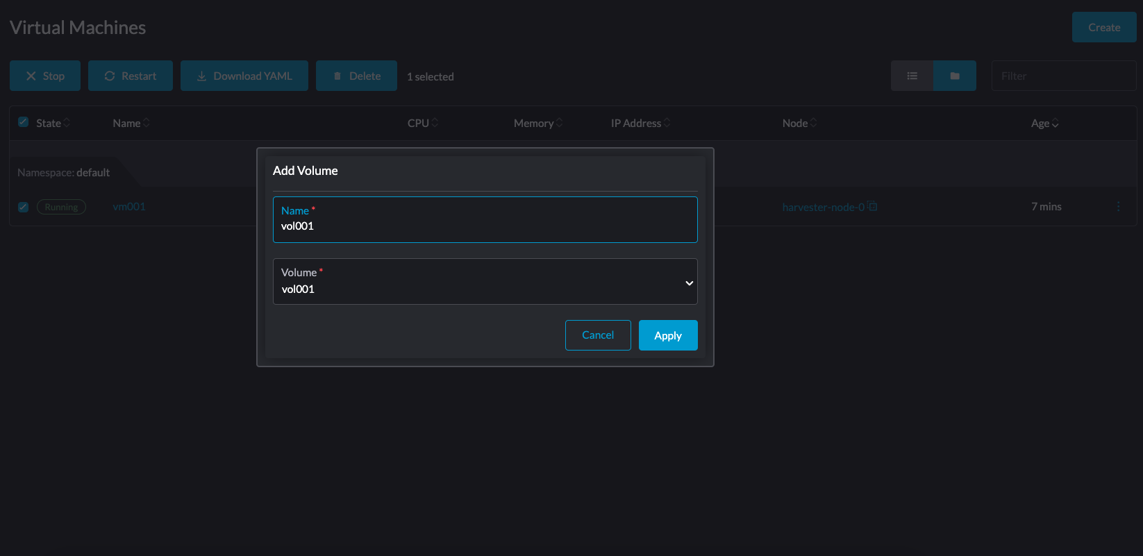Viewport: 1143px width, 556px height.
Task: Uncheck the vm001 row checkbox
Action: [x=23, y=207]
